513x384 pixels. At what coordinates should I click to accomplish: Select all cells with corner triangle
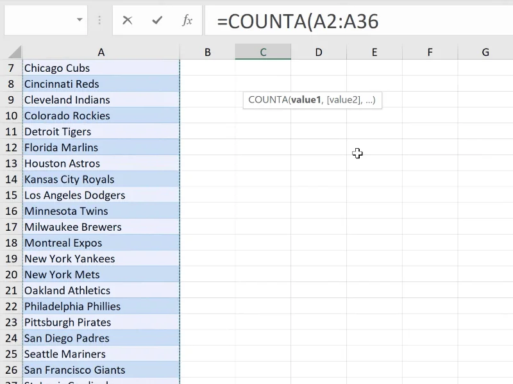point(13,52)
